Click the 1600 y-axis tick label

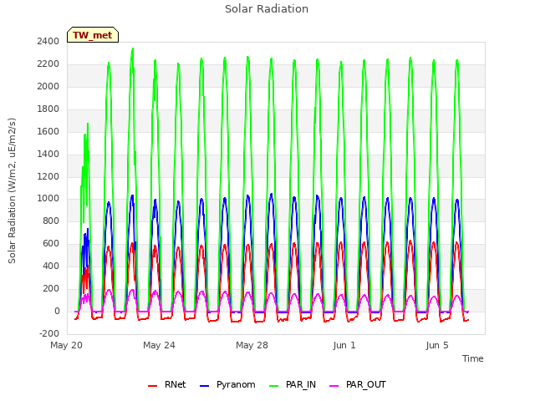(48, 131)
